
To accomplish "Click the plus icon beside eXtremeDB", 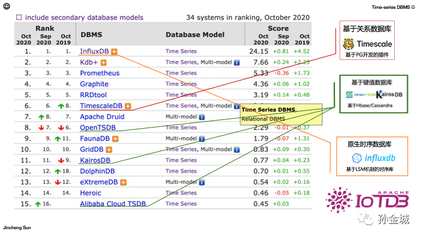I will pyautogui.click(x=123, y=182).
